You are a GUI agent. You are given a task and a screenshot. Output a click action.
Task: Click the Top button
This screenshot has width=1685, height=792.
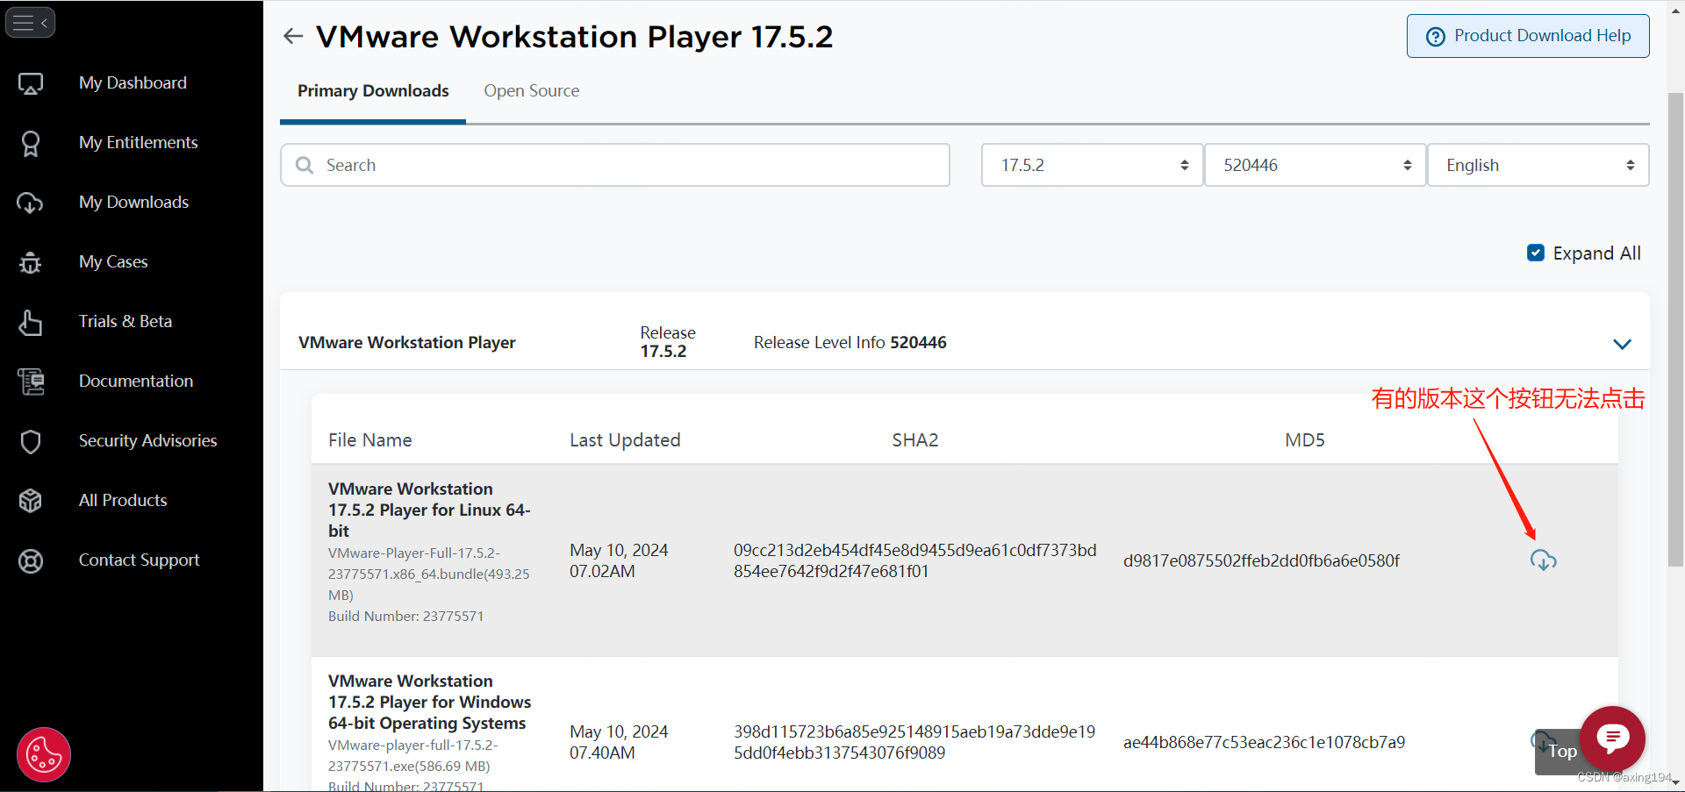click(1561, 751)
